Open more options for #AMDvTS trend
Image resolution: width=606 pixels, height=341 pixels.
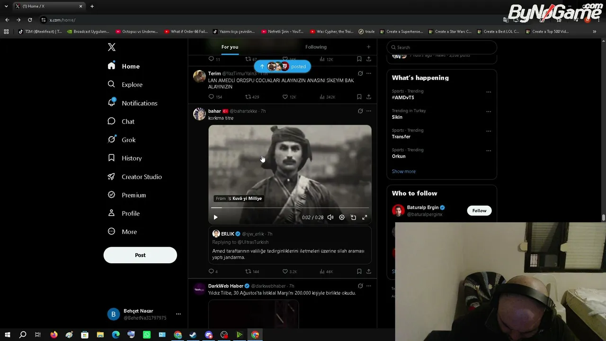489,92
